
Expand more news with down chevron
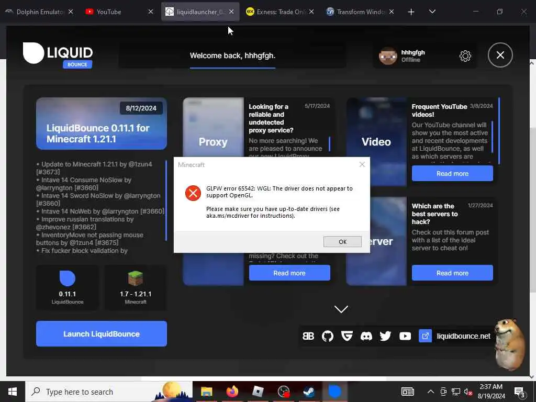click(x=341, y=309)
